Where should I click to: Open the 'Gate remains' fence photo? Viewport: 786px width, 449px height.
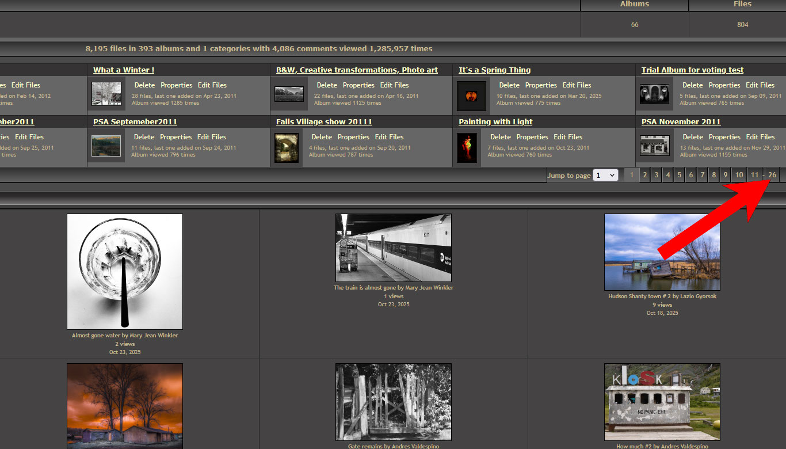(394, 402)
